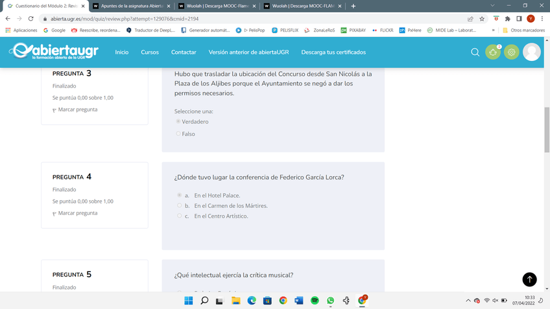The image size is (550, 309).
Task: Click the back-to-top arrow button
Action: click(529, 279)
